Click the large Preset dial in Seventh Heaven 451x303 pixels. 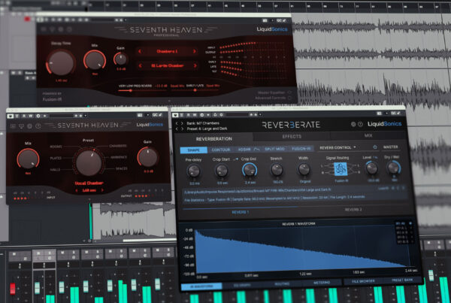pyautogui.click(x=89, y=162)
